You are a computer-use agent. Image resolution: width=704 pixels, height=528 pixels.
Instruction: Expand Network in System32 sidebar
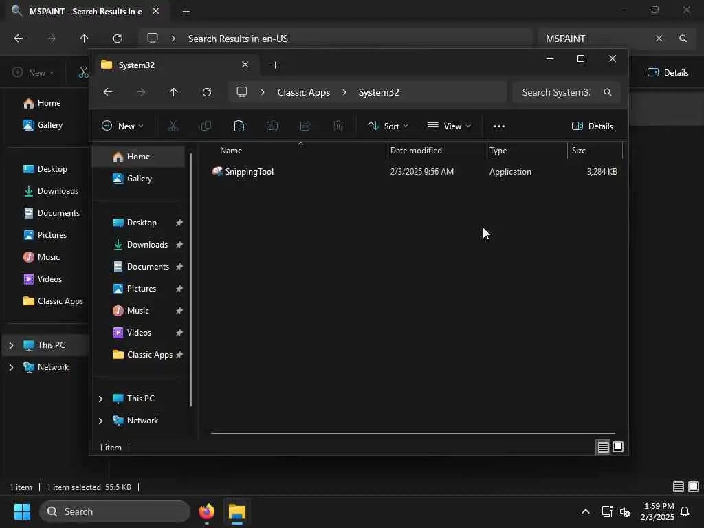pos(100,421)
